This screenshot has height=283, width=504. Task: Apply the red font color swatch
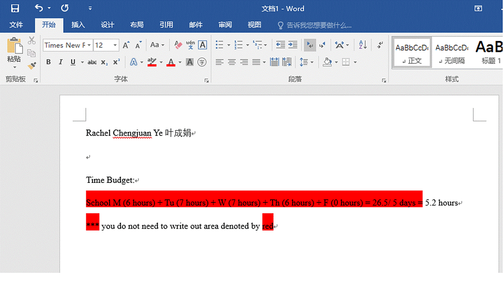[x=171, y=62]
